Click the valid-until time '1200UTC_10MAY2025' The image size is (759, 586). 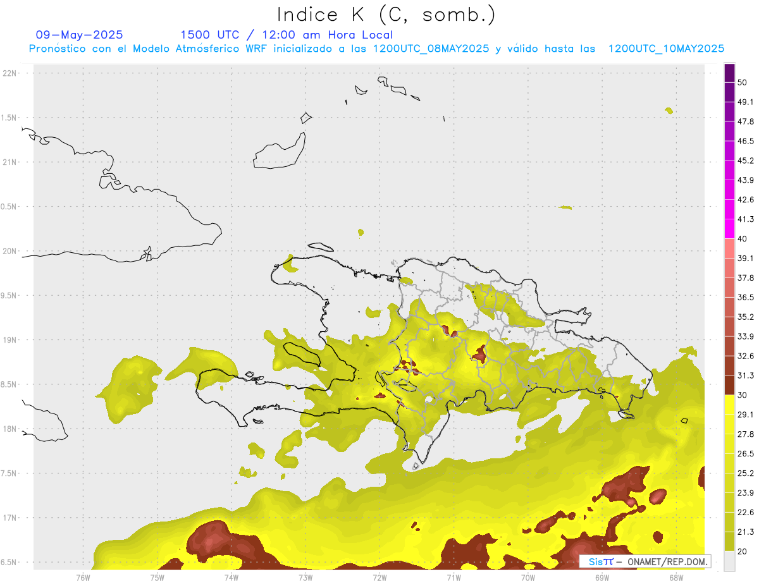666,49
